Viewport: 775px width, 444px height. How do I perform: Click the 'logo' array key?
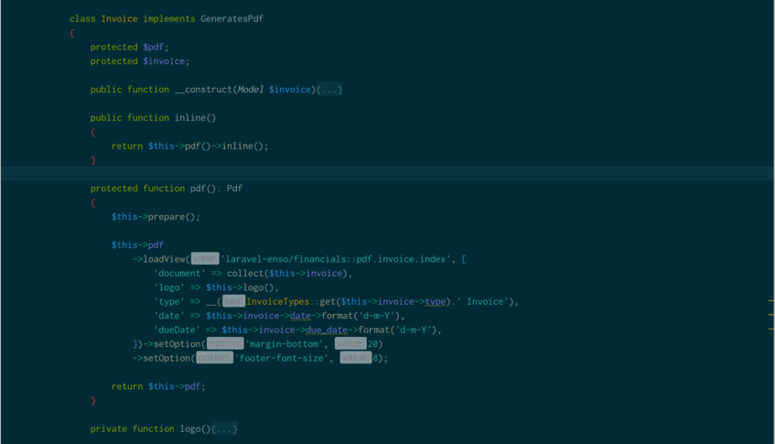click(169, 287)
